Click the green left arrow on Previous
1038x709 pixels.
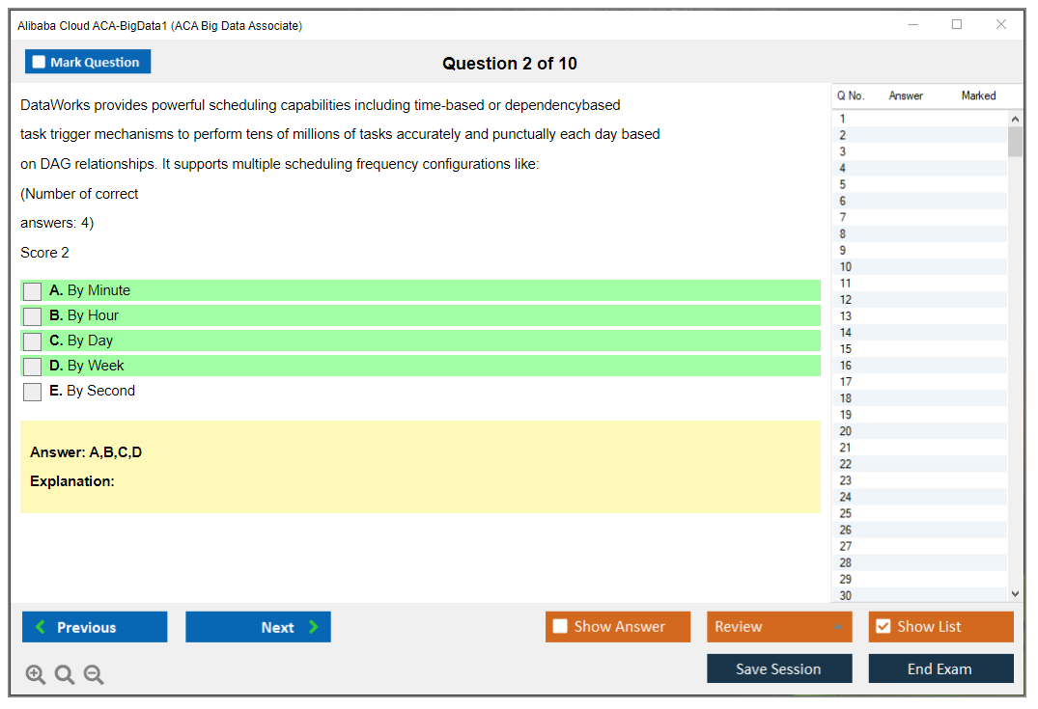41,627
